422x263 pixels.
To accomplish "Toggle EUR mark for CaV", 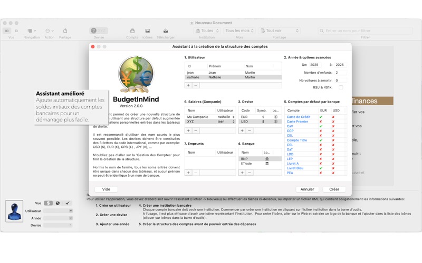I will [x=321, y=126].
